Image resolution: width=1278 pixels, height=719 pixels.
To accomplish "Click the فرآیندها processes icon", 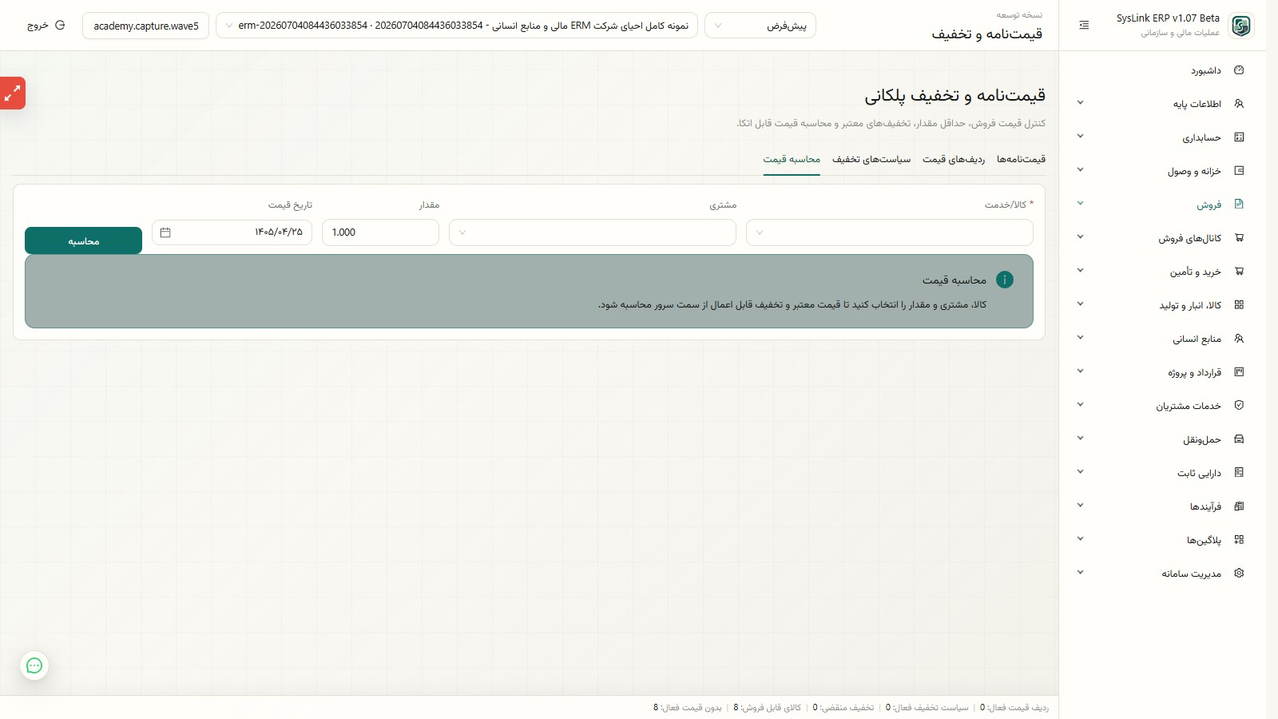I will tap(1239, 506).
